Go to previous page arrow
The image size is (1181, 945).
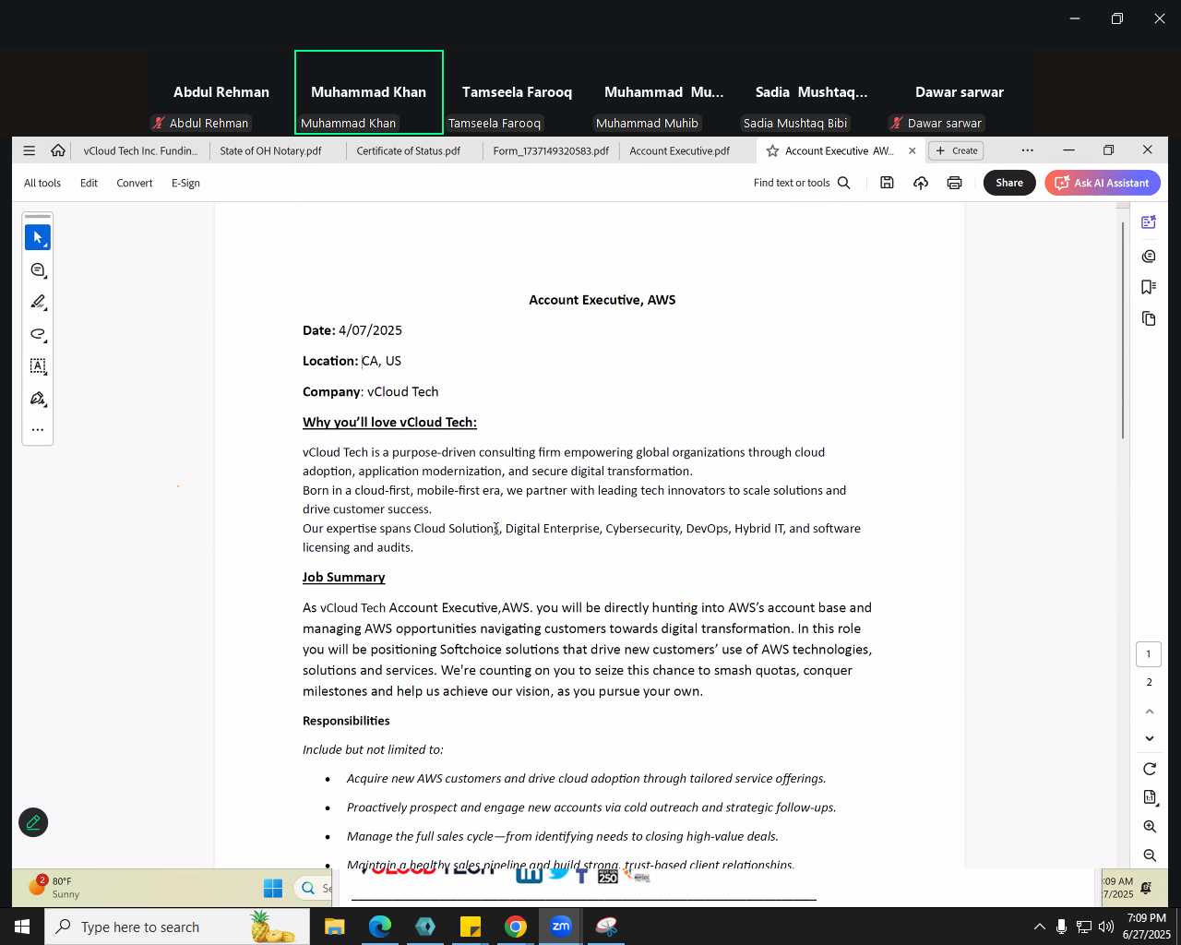tap(1150, 712)
